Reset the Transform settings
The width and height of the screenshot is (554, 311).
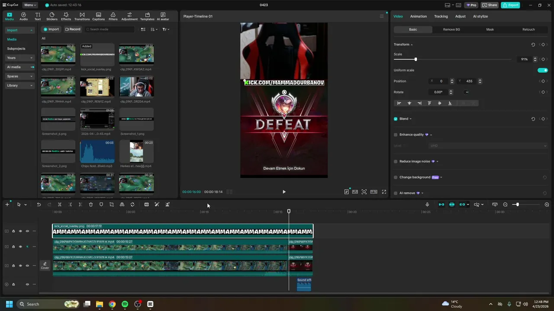tap(533, 44)
